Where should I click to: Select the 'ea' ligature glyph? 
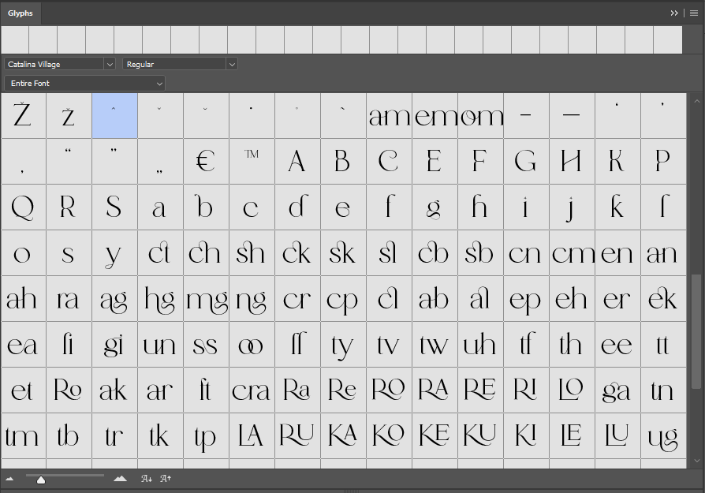click(x=24, y=345)
